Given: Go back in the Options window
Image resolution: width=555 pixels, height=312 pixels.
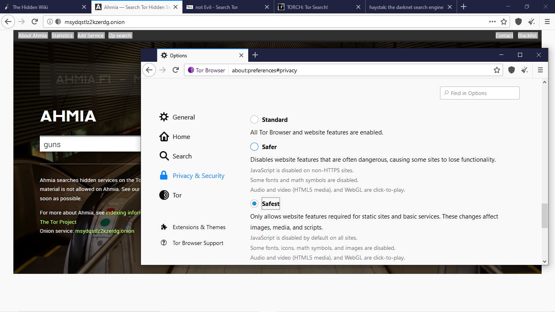Looking at the screenshot, I should click(149, 70).
